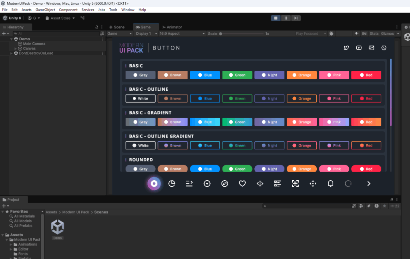Select the loading spinner icon in the bottom bar

pyautogui.click(x=348, y=183)
